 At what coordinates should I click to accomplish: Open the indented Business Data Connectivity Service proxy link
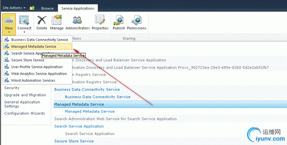point(98,97)
